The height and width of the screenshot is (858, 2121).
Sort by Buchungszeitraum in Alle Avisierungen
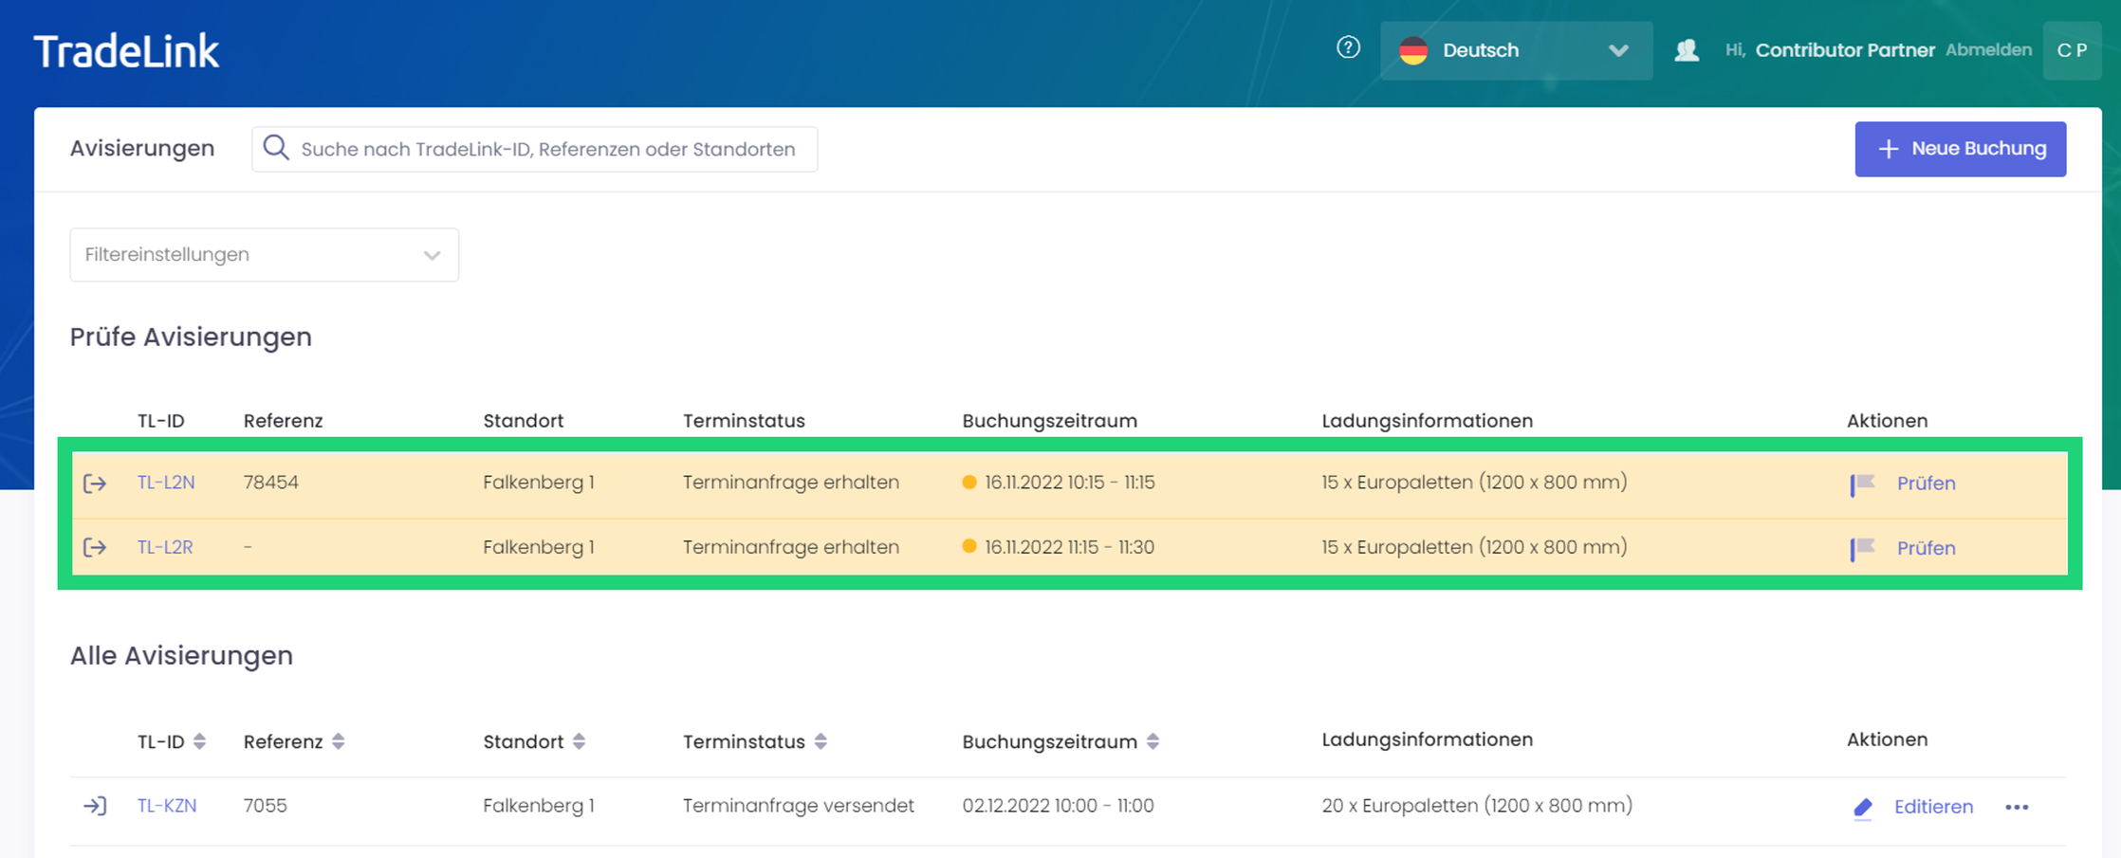[x=1153, y=741]
